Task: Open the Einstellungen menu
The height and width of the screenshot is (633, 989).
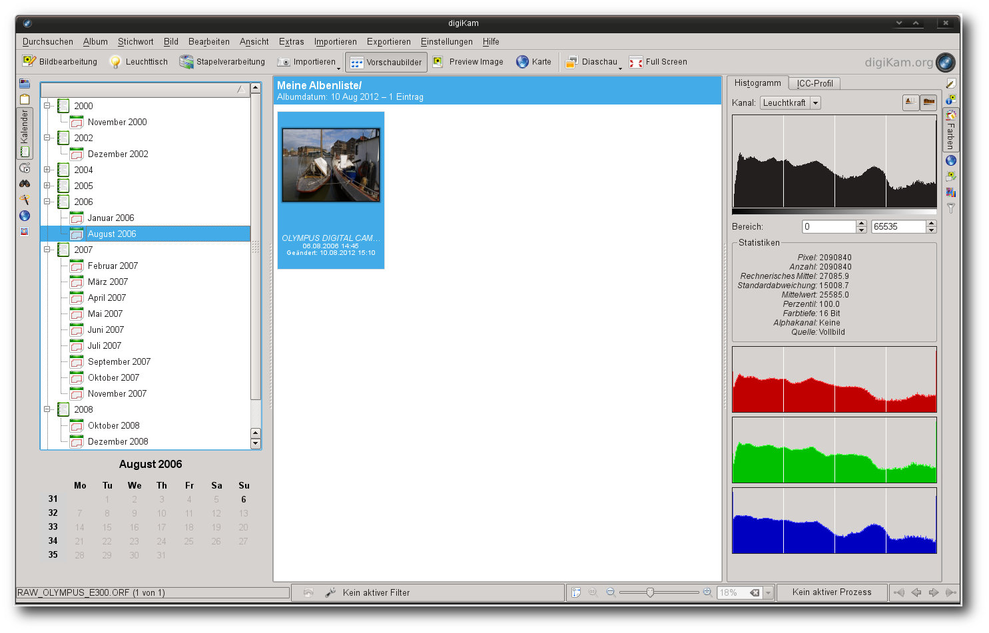Action: [447, 41]
